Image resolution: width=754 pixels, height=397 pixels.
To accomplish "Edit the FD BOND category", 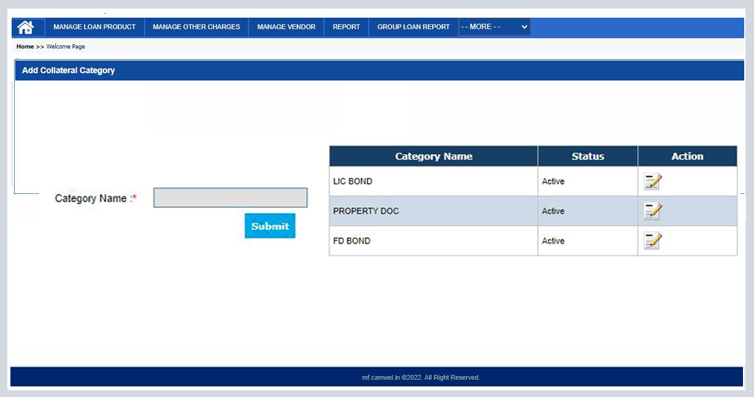I will [x=651, y=240].
